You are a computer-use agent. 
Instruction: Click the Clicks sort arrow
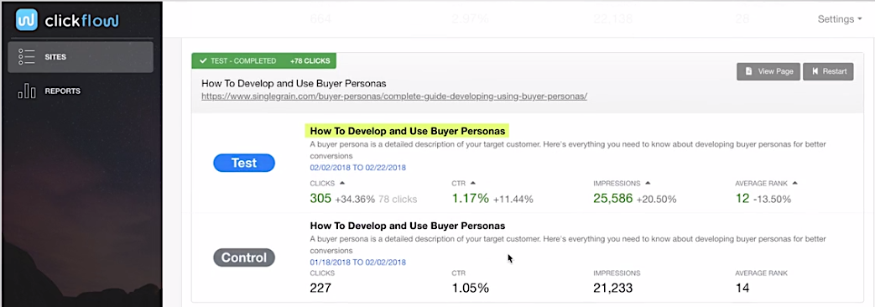point(342,183)
